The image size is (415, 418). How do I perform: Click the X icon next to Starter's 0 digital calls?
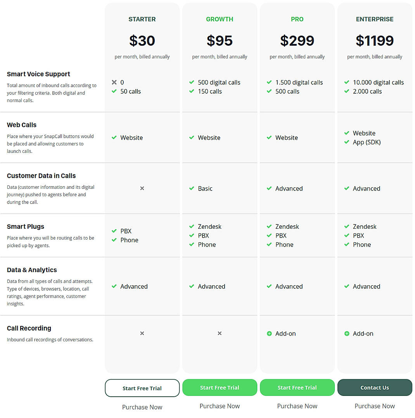(x=114, y=82)
